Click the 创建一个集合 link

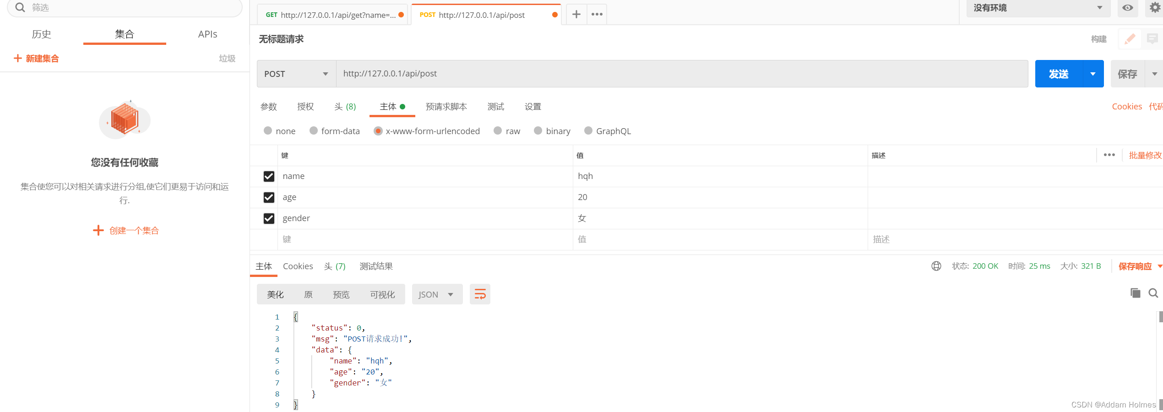click(x=134, y=230)
